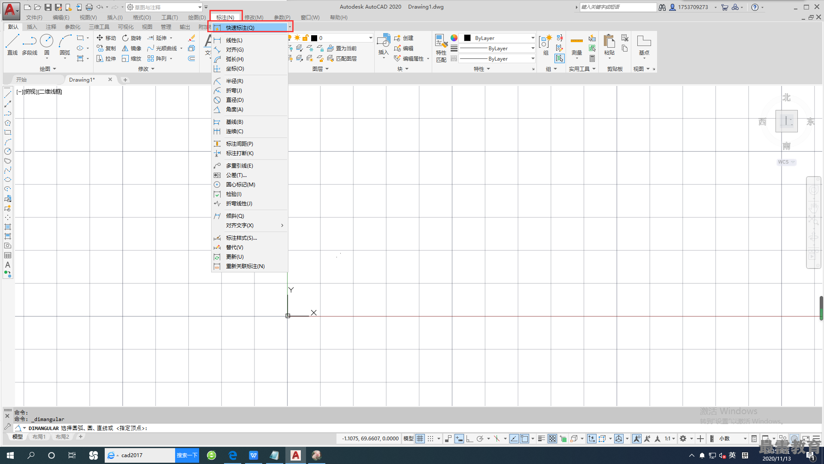
Task: Open the ByLayer linetype dropdown
Action: [x=497, y=58]
